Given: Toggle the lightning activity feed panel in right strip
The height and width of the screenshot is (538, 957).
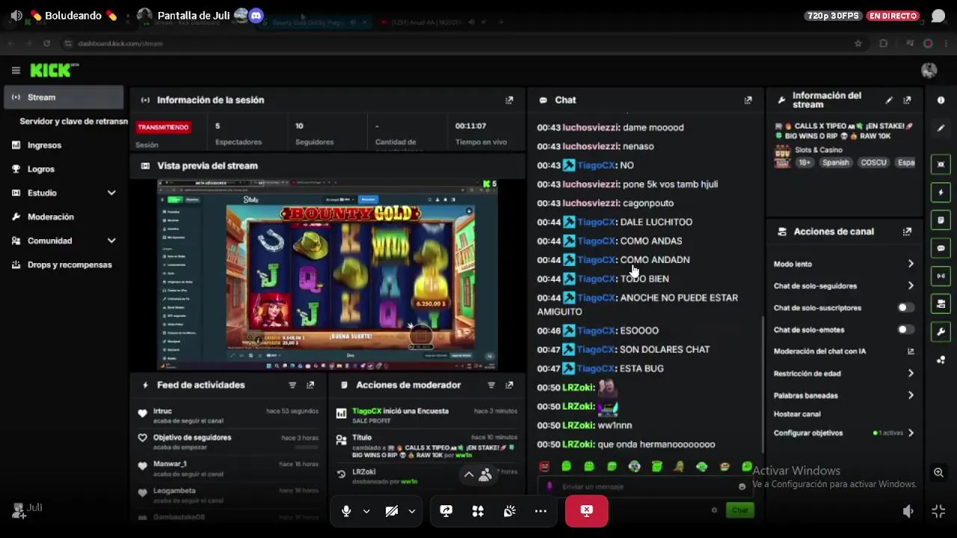Looking at the screenshot, I should [x=941, y=192].
